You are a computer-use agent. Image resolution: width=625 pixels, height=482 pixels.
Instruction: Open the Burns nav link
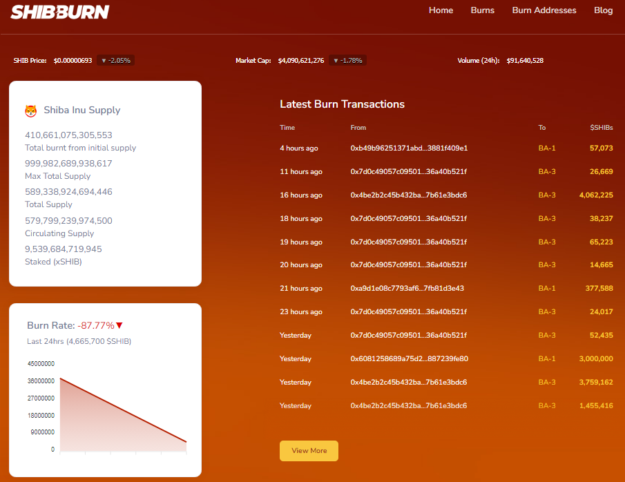tap(482, 10)
